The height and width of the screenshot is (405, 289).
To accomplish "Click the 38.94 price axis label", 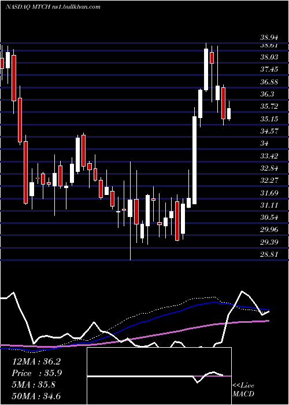I will [x=269, y=38].
